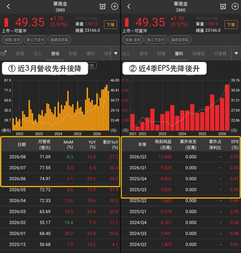Expand tab list dropdown in right panel
This screenshot has width=241, height=253.
(x=236, y=53)
